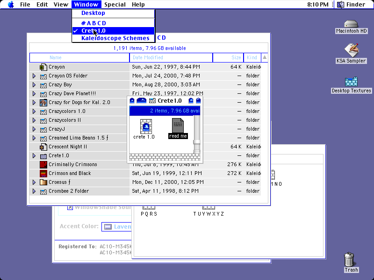Choose # A B C D window entry
374x280 pixels.
113,23
